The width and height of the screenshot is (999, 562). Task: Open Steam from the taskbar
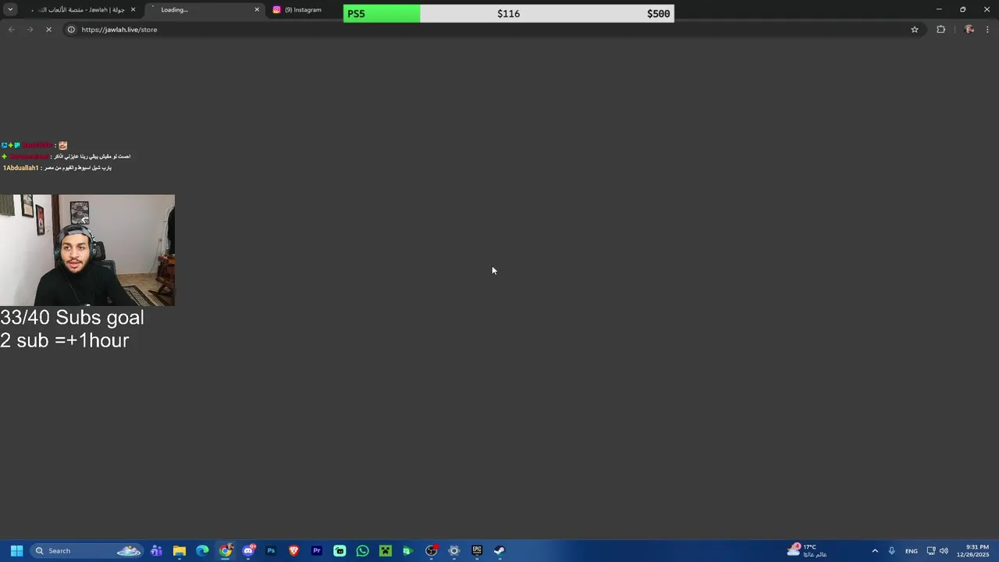click(499, 550)
